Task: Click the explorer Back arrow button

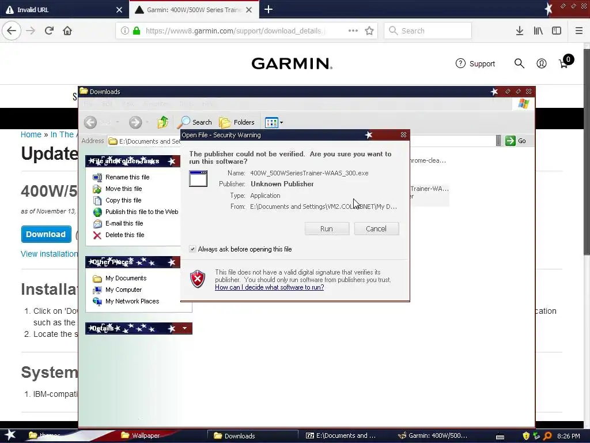Action: pos(90,122)
